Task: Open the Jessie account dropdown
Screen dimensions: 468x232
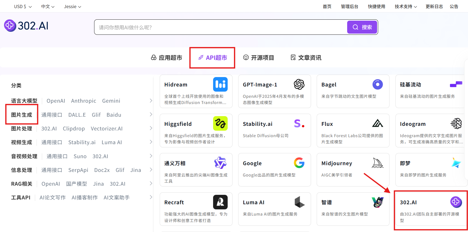Action: pyautogui.click(x=73, y=6)
